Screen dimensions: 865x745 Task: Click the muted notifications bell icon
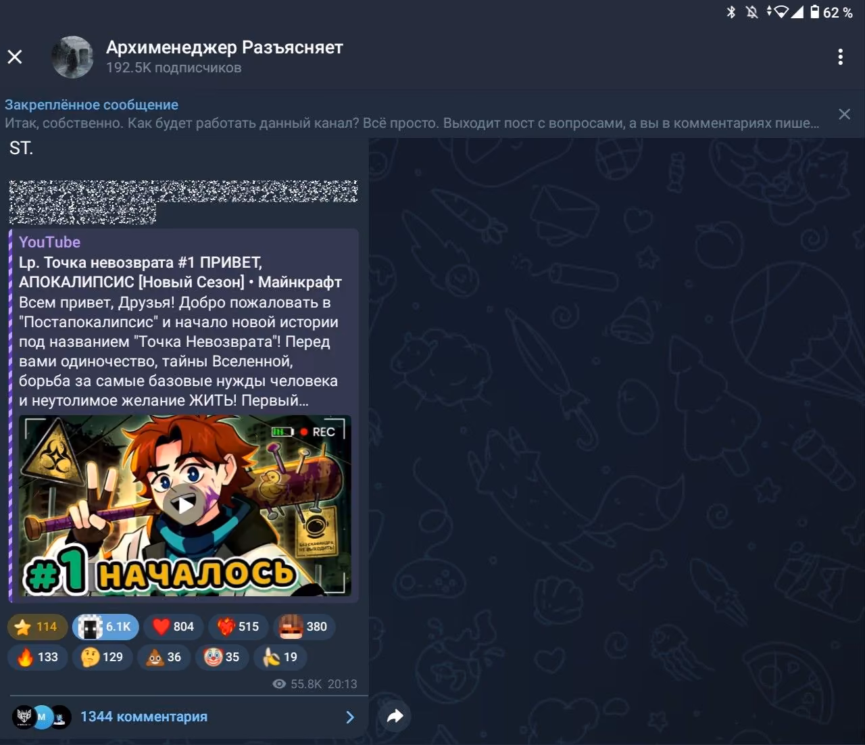tap(752, 12)
